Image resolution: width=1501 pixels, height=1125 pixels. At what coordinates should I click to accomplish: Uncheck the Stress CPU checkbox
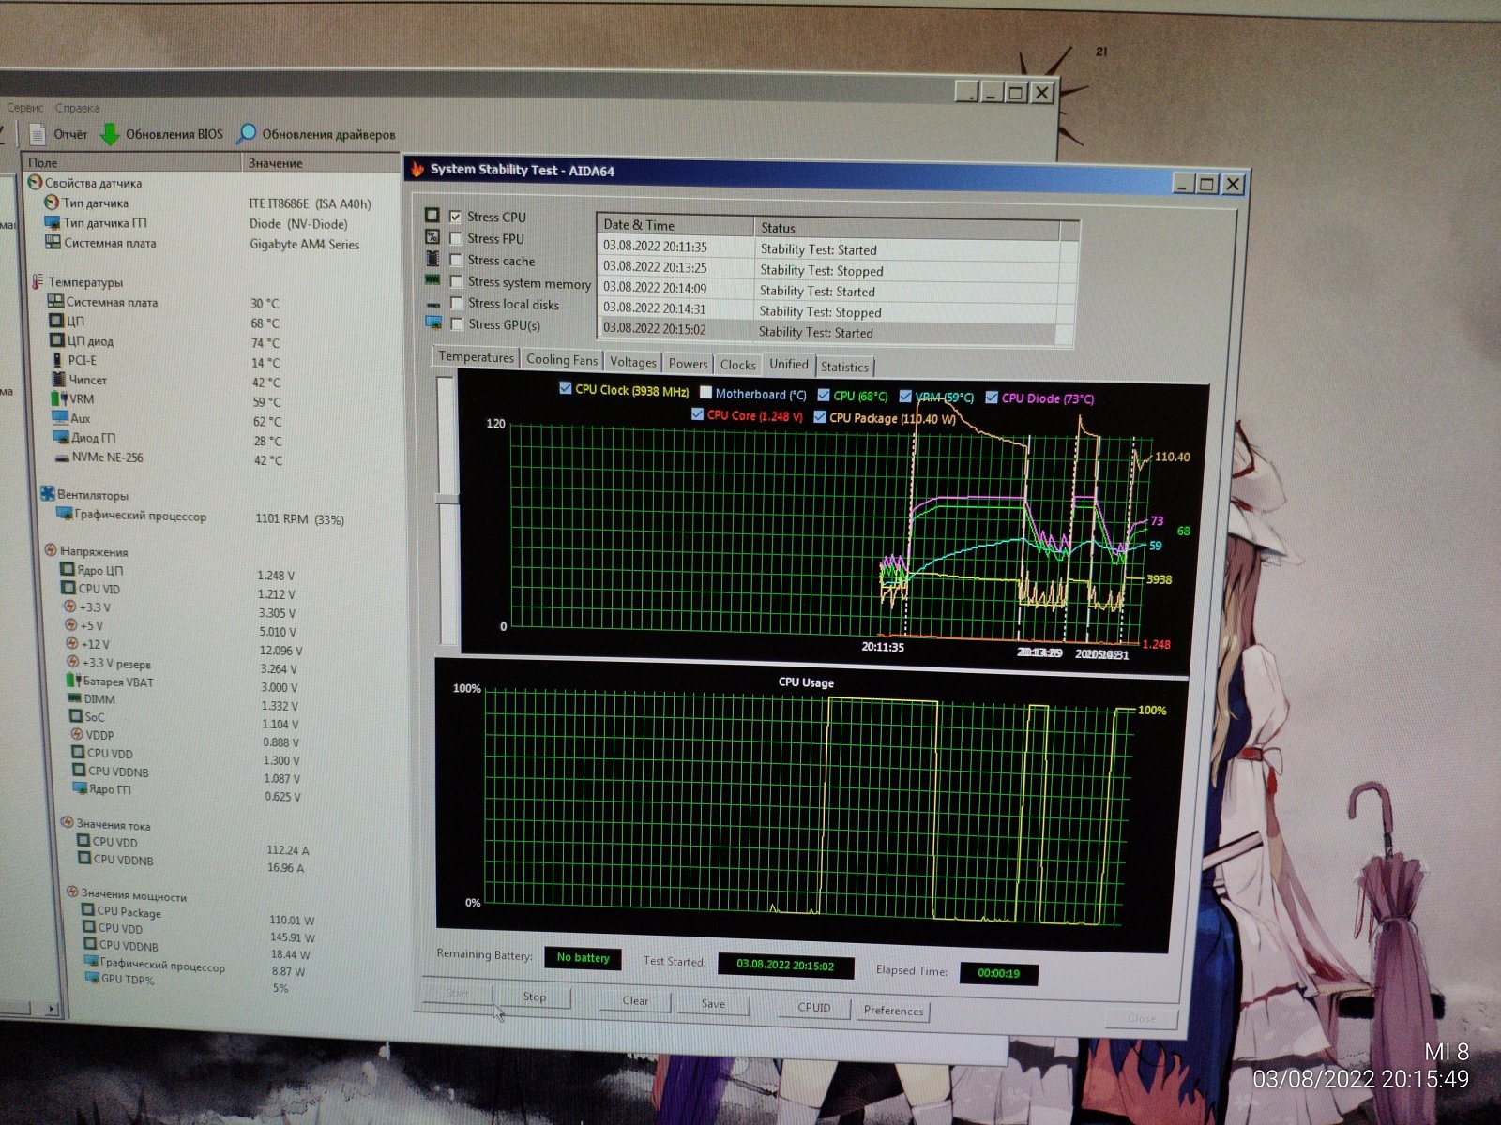pyautogui.click(x=456, y=217)
